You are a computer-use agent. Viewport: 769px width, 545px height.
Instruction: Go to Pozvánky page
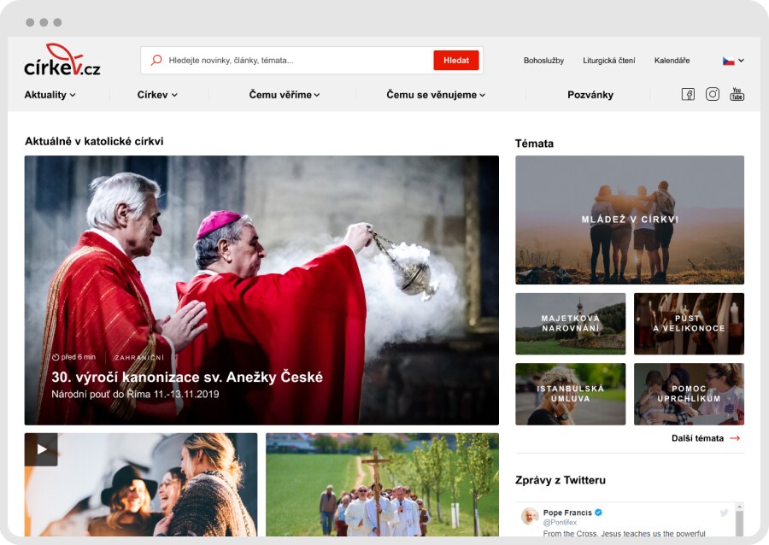coord(590,95)
